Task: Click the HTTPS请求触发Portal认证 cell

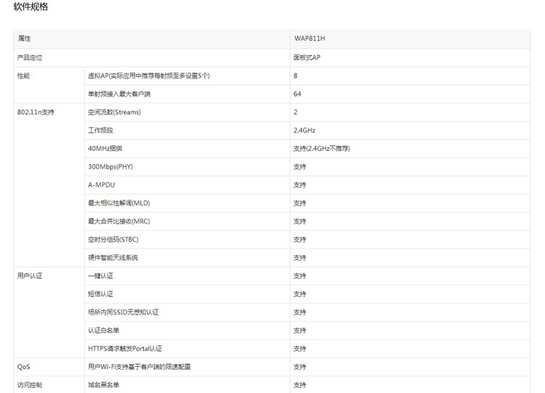Action: pos(187,349)
